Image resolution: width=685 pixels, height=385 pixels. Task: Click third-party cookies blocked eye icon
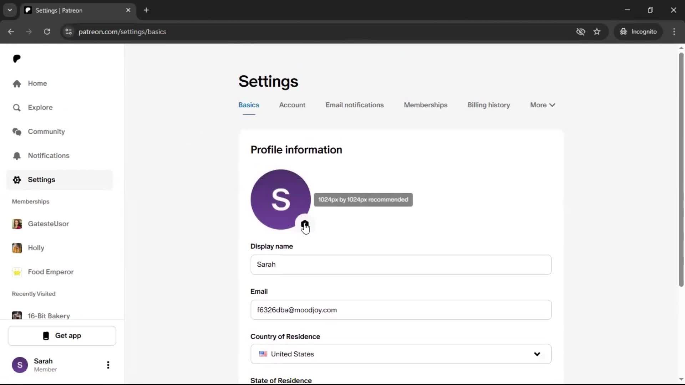coord(580,32)
